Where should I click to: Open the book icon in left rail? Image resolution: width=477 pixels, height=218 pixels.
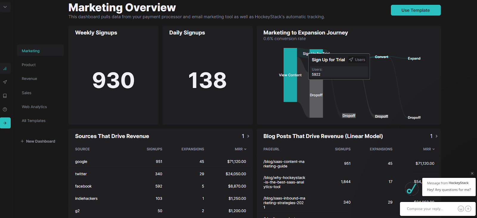click(x=5, y=96)
